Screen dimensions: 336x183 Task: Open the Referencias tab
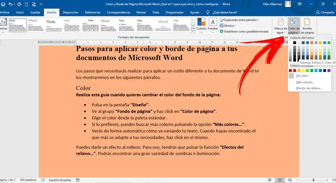[x=93, y=12]
